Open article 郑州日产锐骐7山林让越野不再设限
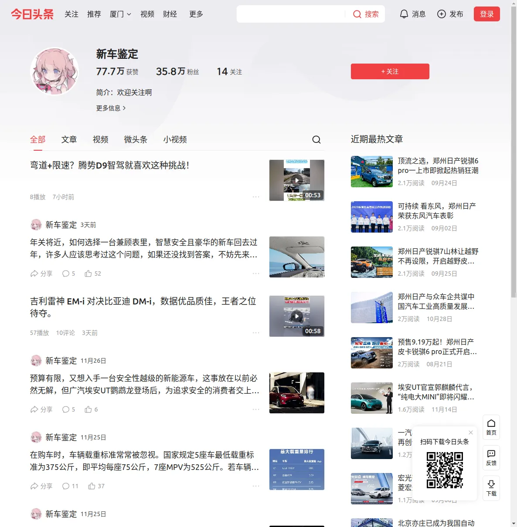The image size is (517, 527). 438,256
